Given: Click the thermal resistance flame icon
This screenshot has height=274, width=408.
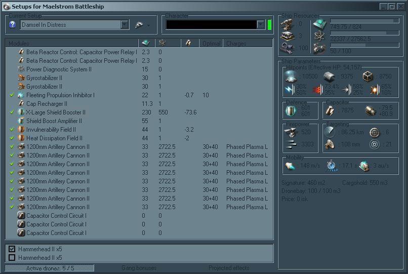Looking at the screenshot, I should tap(317, 90).
